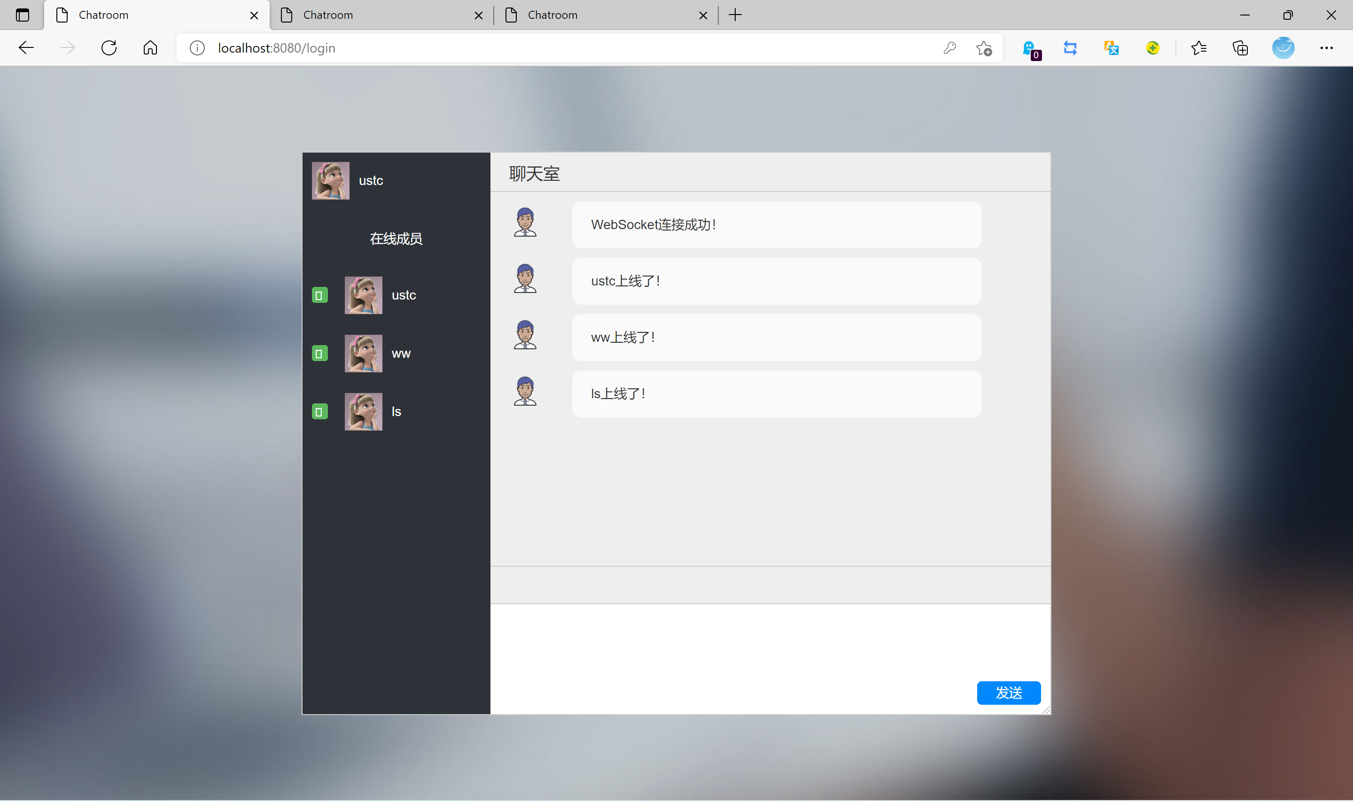The height and width of the screenshot is (801, 1353).
Task: Select ls's avatar in online members list
Action: (x=363, y=412)
